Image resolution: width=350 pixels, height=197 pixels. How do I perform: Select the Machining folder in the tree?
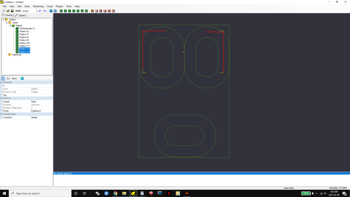tap(17, 54)
